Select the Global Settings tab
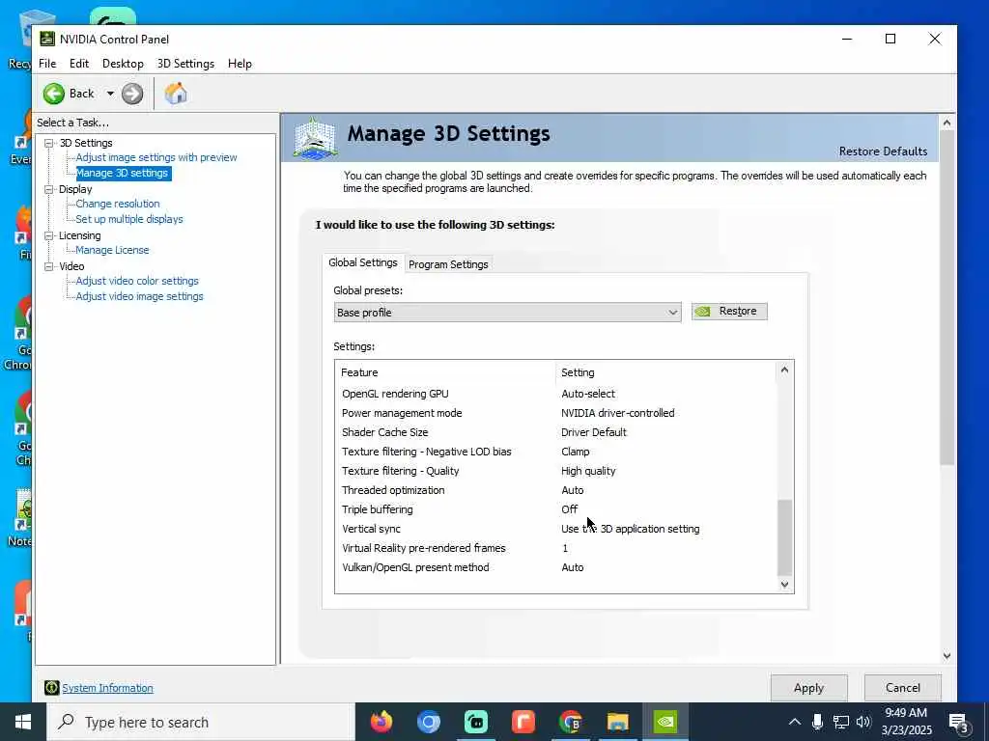Screen dimensions: 989x741 point(363,262)
